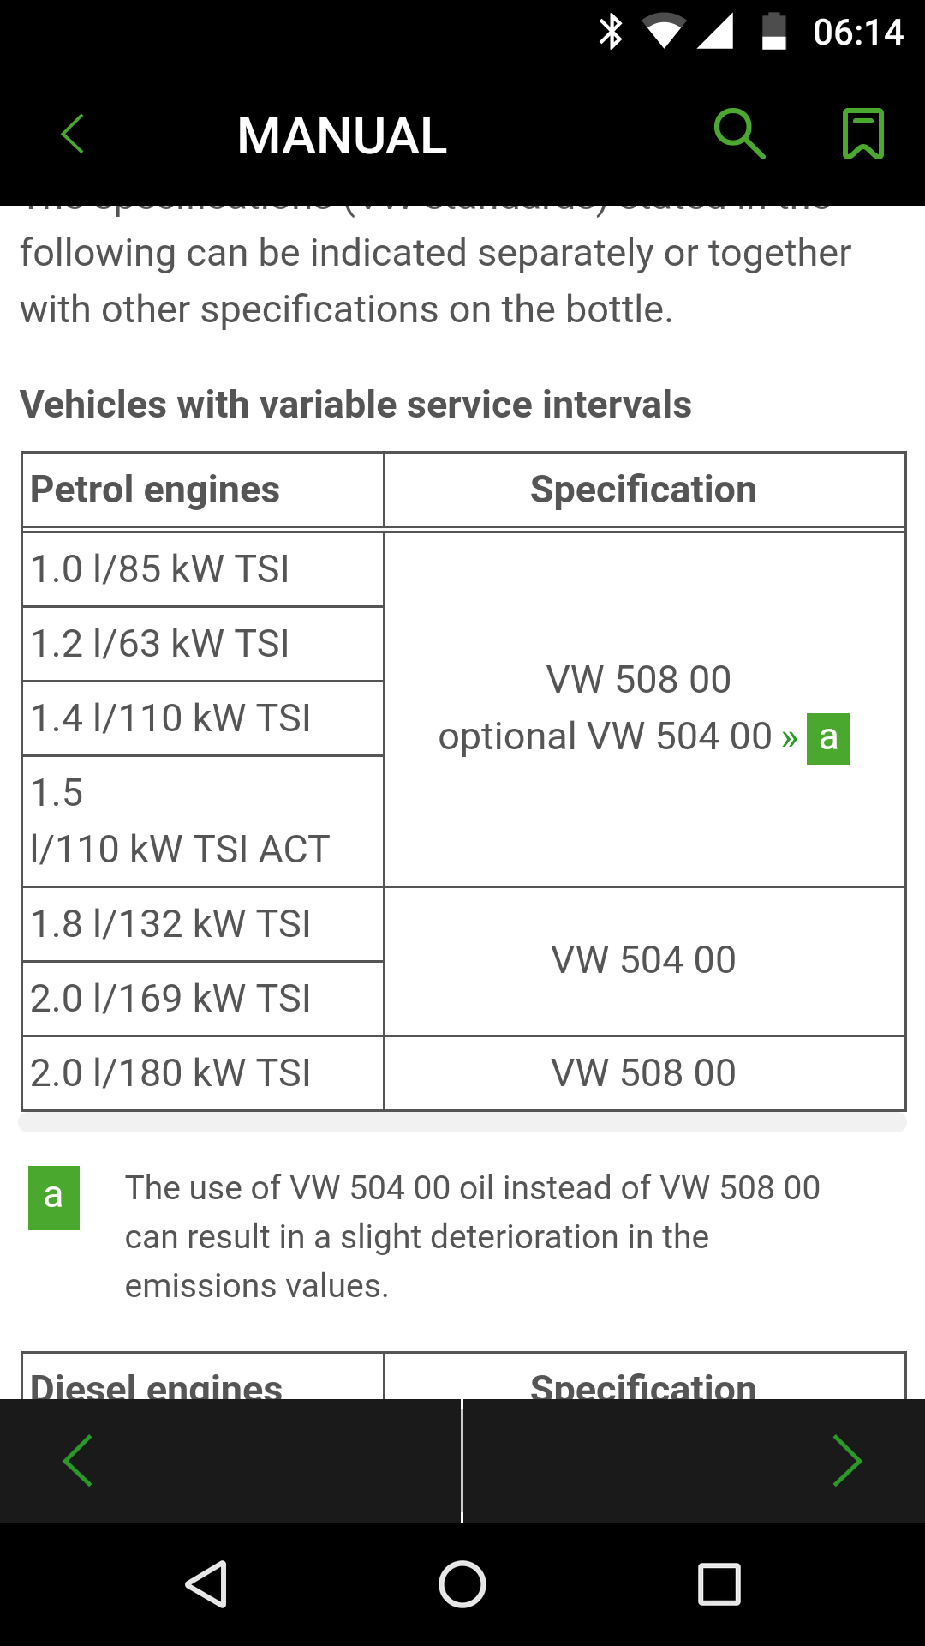Tap Android home circle button
The width and height of the screenshot is (925, 1646).
462,1583
